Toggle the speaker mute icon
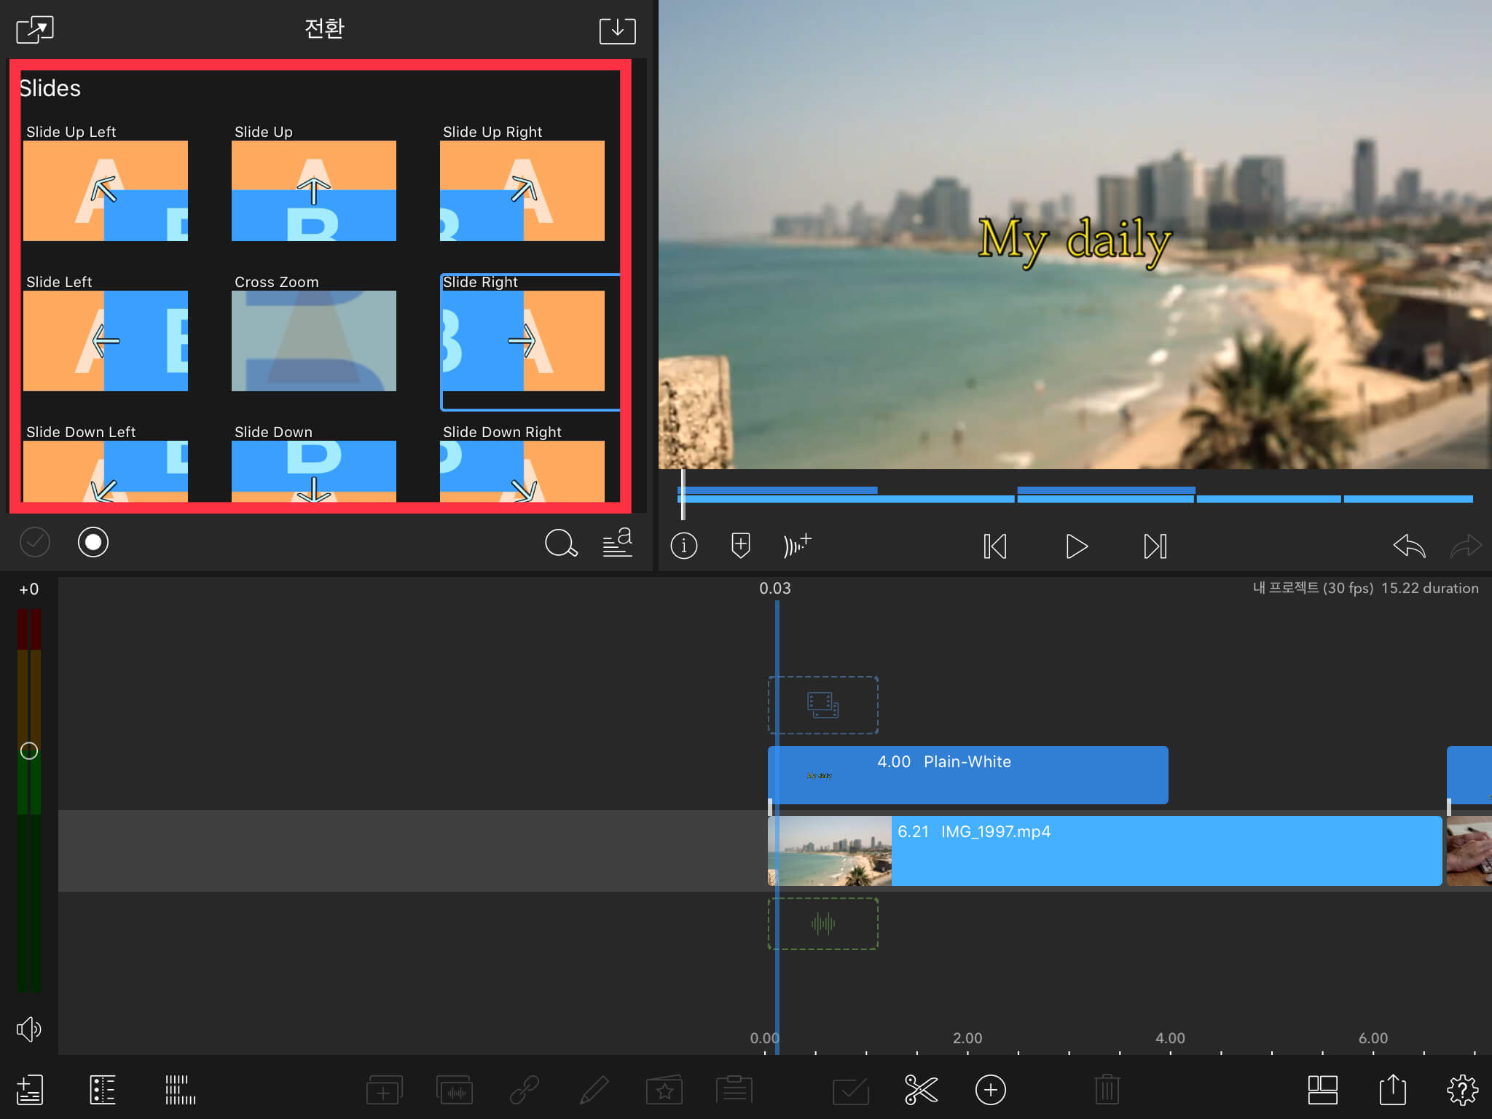 click(x=28, y=1029)
